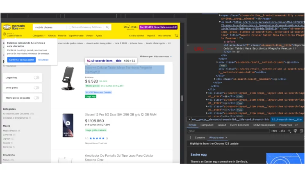305x174 pixels.
Task: Click the element rendering emulation brush icon
Action: pyautogui.click(x=295, y=131)
